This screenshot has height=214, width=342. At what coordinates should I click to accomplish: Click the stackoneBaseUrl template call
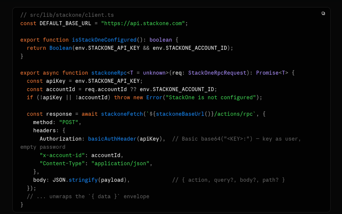point(180,114)
